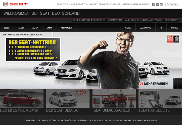This screenshot has width=182, height=136.
Task: Open HILFE footer link
Action: click(108, 121)
